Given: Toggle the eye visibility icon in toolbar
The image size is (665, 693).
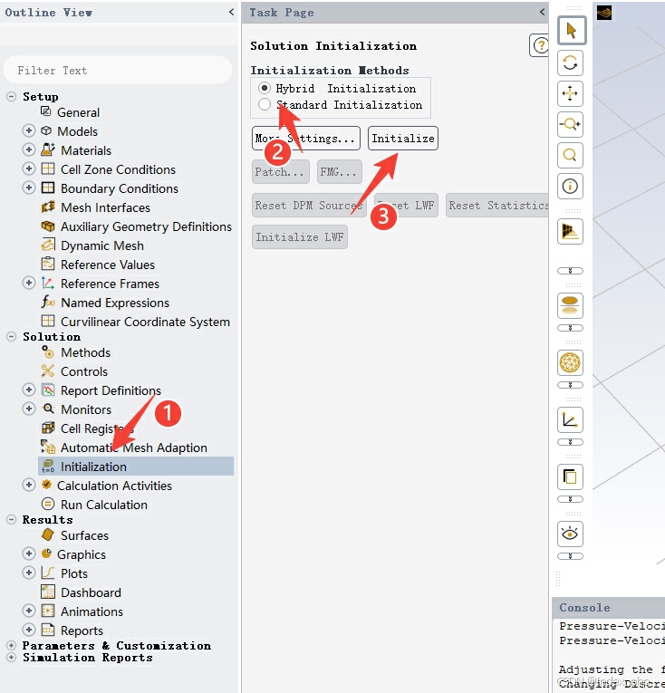Looking at the screenshot, I should point(570,534).
